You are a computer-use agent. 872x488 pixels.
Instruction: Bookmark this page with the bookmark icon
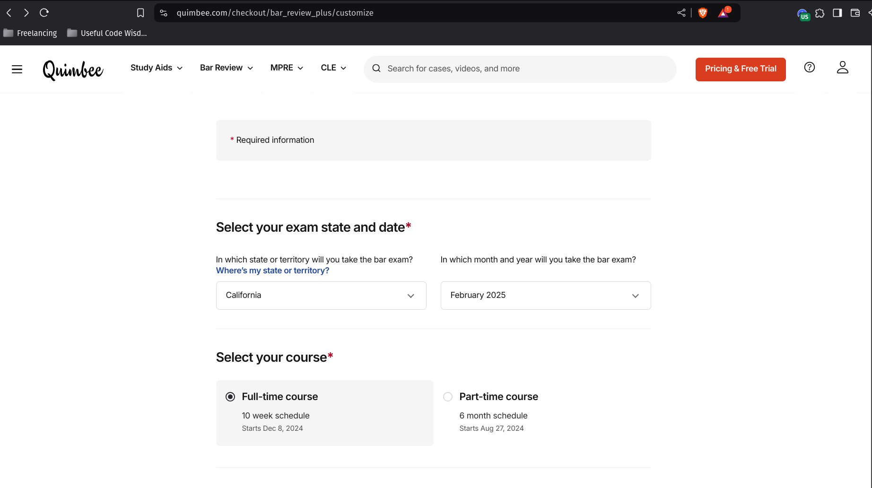tap(140, 13)
